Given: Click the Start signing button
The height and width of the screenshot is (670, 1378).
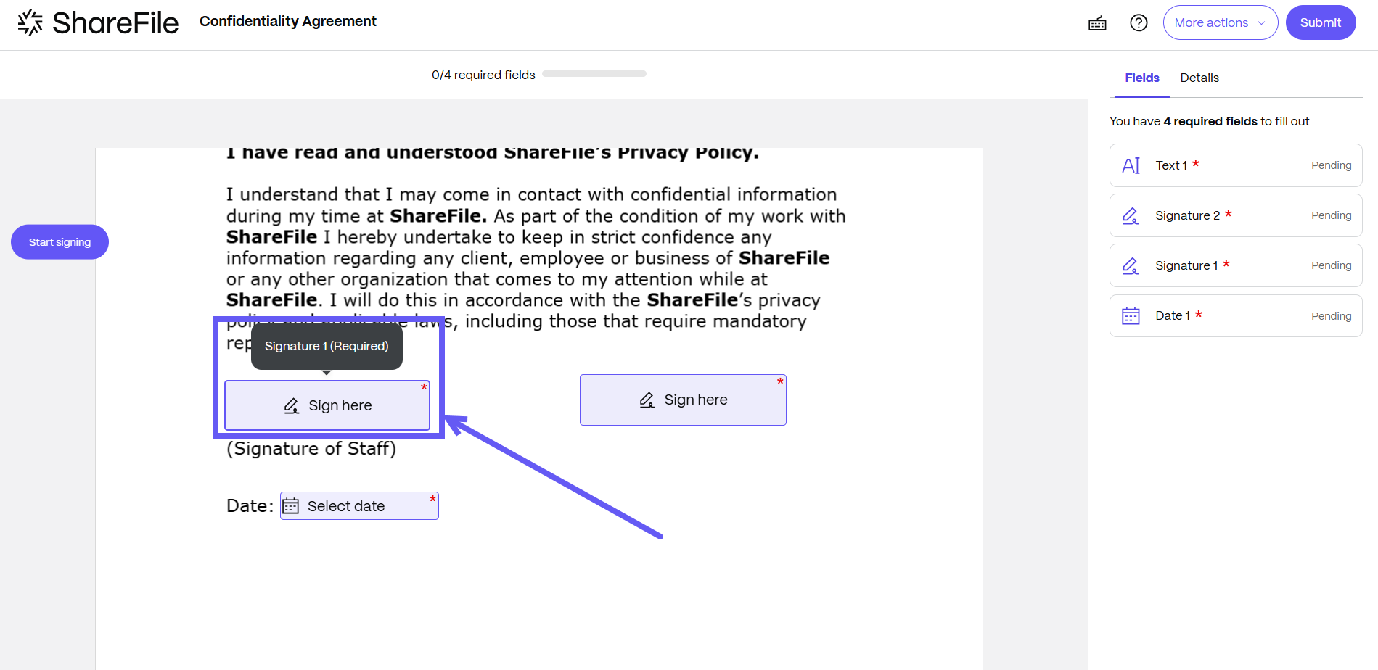Looking at the screenshot, I should [x=60, y=242].
